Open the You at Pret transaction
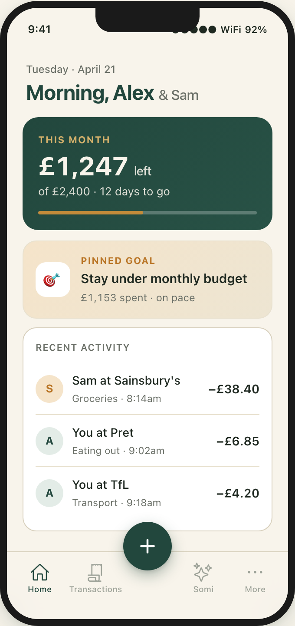The height and width of the screenshot is (626, 295). [147, 441]
